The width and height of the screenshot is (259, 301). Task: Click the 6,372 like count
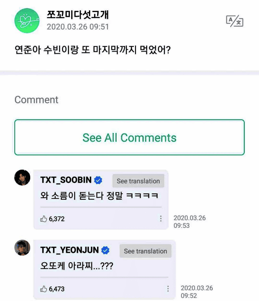pos(57,219)
